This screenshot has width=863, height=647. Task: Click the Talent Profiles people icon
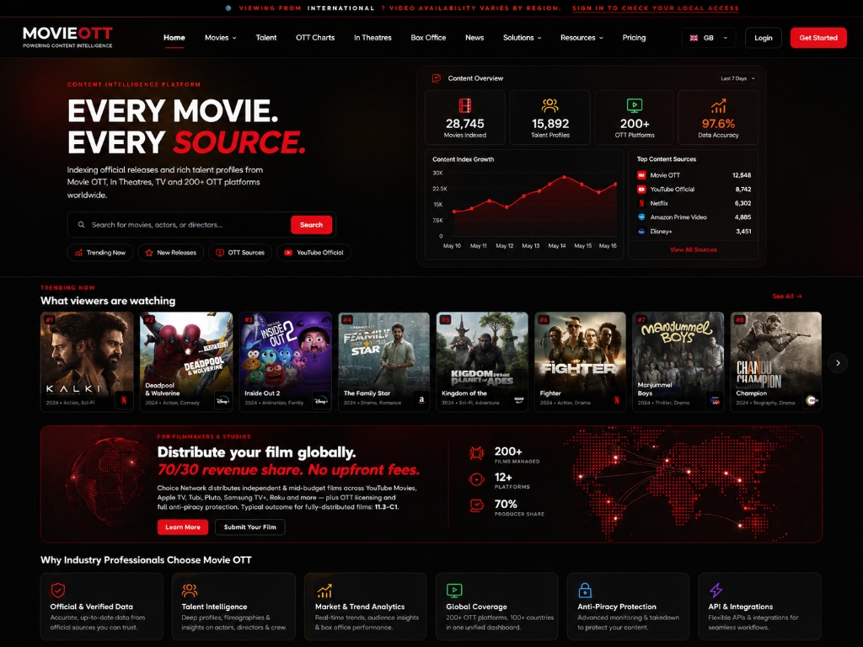549,105
